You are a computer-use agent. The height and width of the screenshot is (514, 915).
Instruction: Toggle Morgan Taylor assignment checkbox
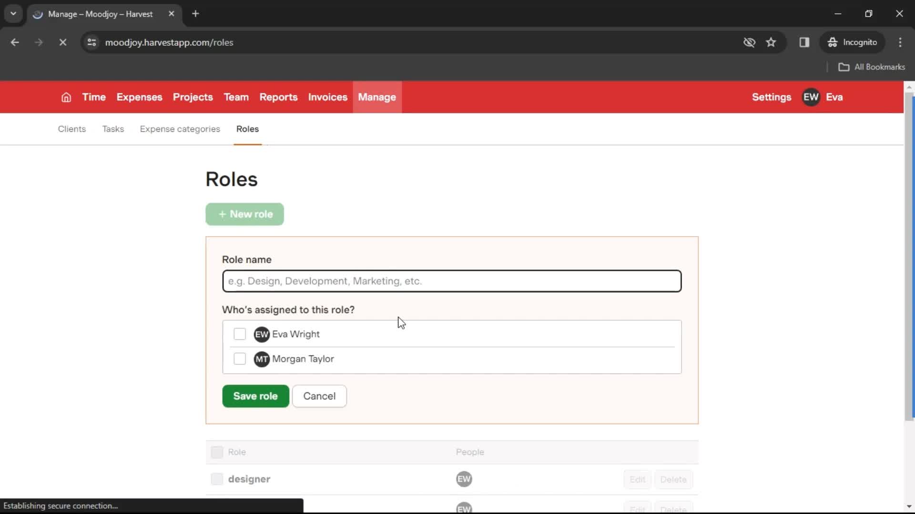point(239,358)
